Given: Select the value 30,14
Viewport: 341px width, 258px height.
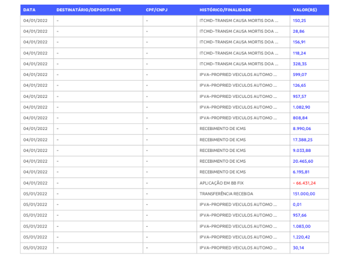Looking at the screenshot, I should (298, 247).
